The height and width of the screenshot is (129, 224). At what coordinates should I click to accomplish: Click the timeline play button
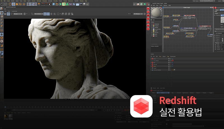tap(113, 110)
